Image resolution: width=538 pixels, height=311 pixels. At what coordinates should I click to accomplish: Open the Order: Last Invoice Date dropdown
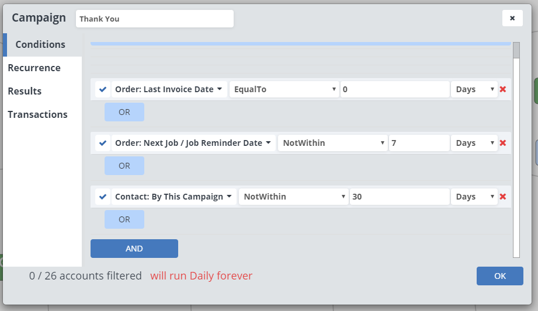169,89
